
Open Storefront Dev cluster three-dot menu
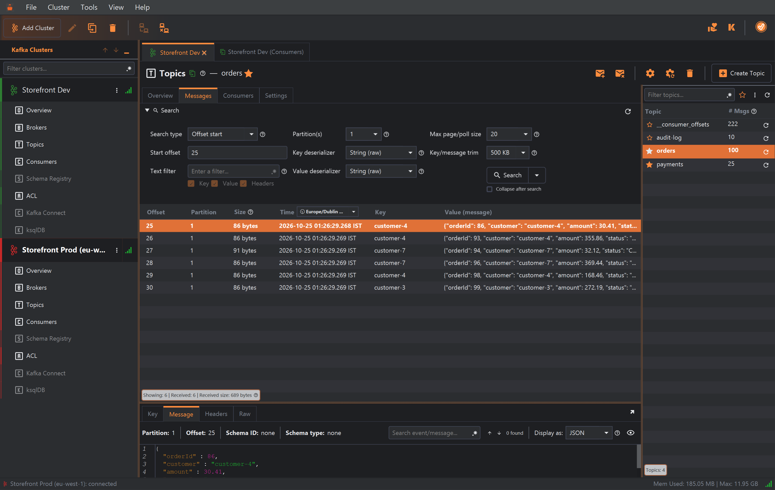pos(117,90)
